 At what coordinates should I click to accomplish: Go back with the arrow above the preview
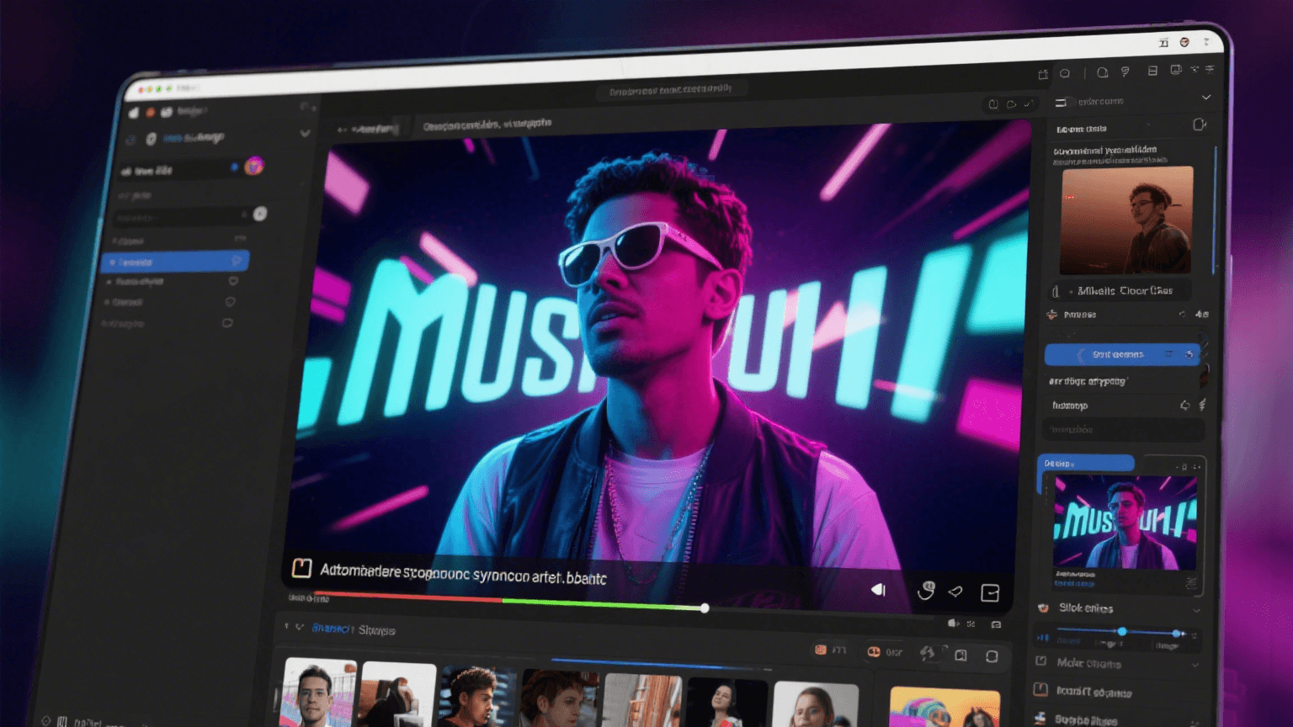[x=342, y=130]
